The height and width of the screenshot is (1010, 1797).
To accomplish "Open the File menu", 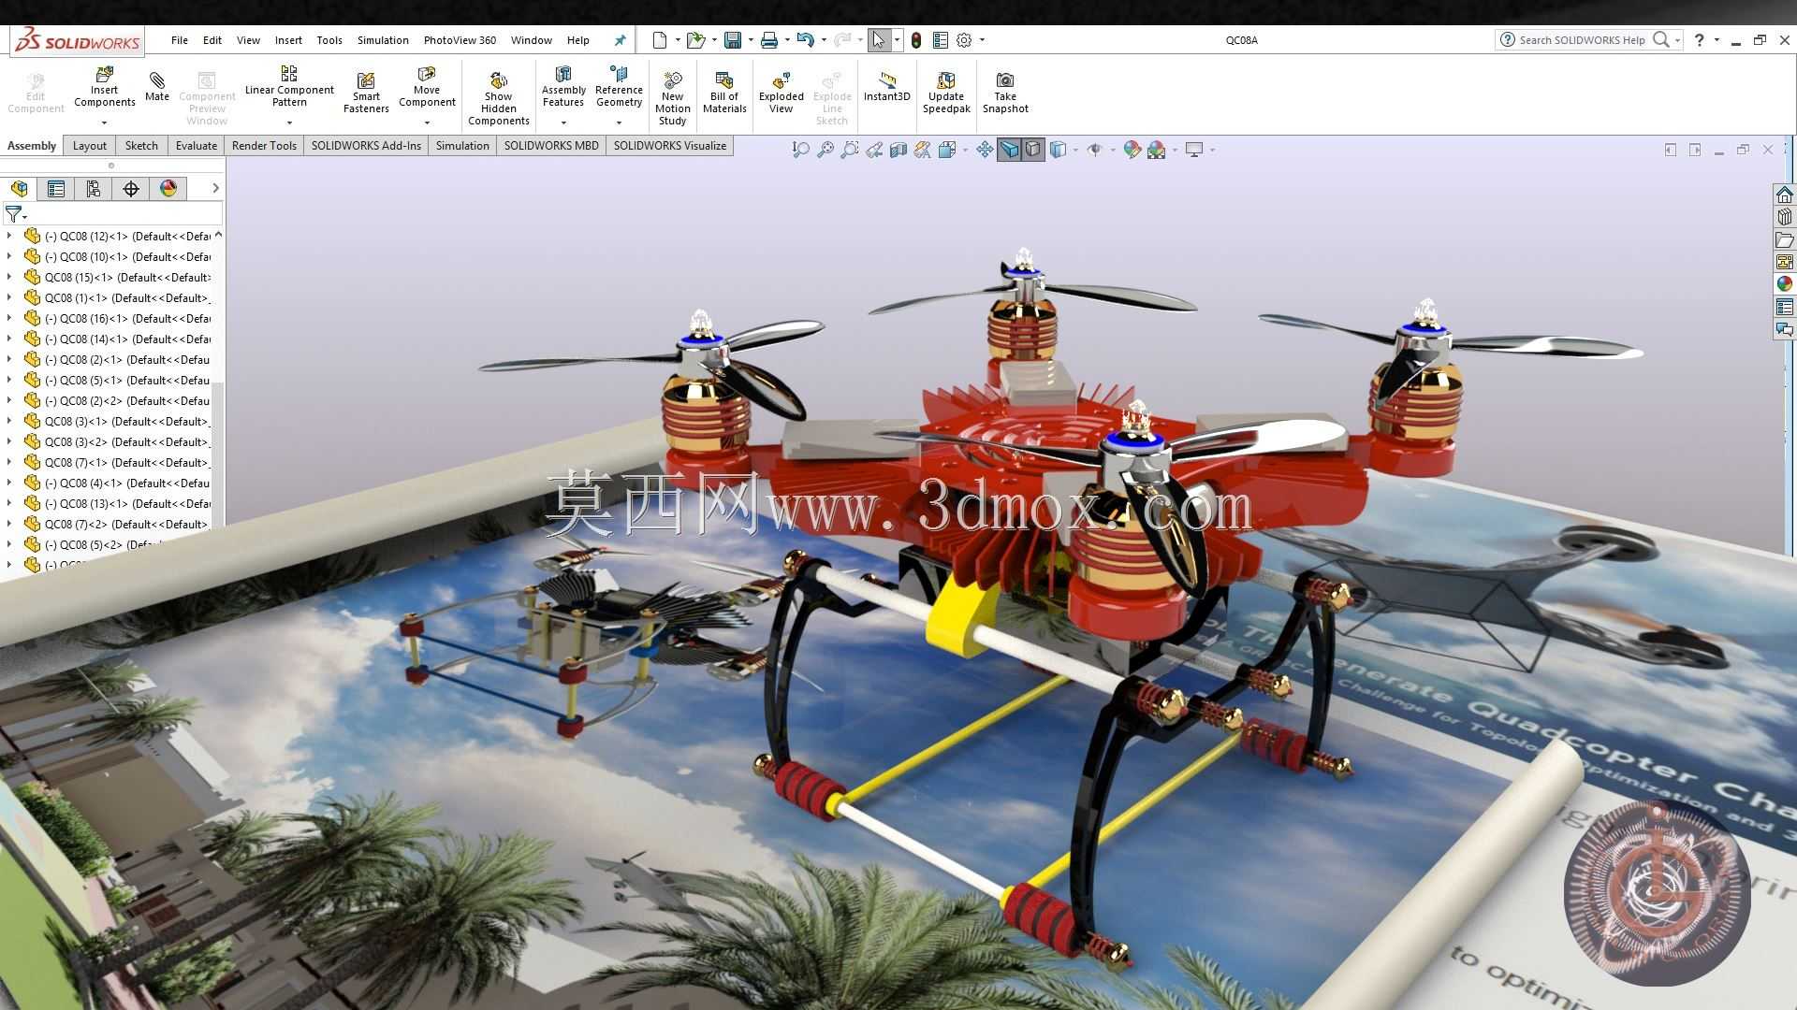I will point(180,40).
